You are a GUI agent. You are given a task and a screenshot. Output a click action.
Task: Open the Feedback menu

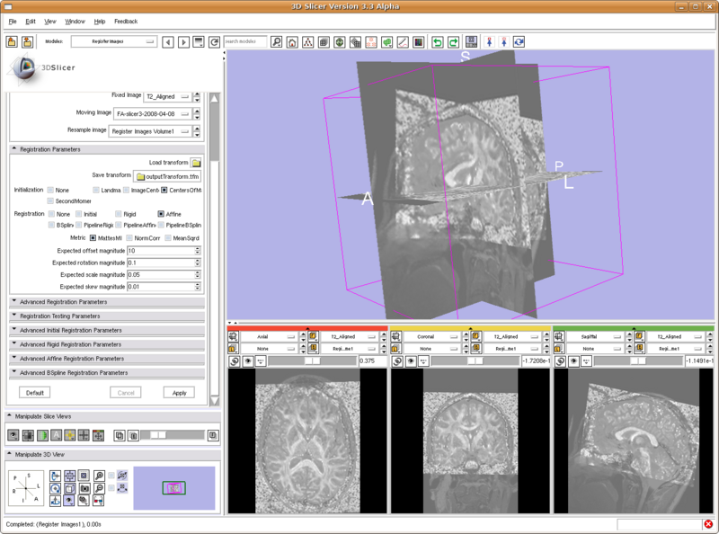coord(126,21)
